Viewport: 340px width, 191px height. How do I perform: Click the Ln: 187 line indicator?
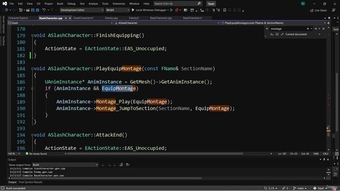(282, 154)
